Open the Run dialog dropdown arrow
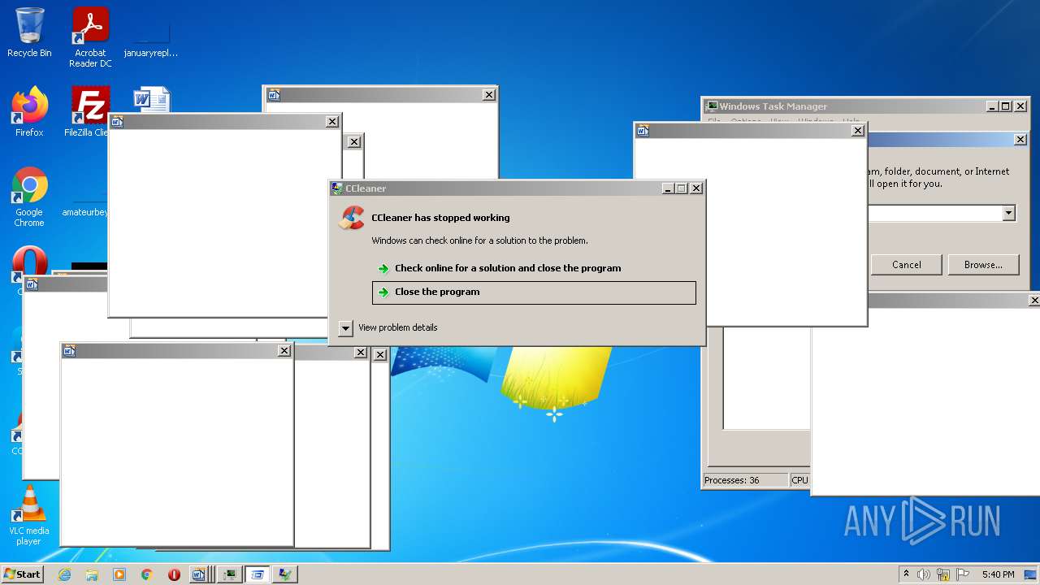The width and height of the screenshot is (1040, 585). click(1008, 213)
